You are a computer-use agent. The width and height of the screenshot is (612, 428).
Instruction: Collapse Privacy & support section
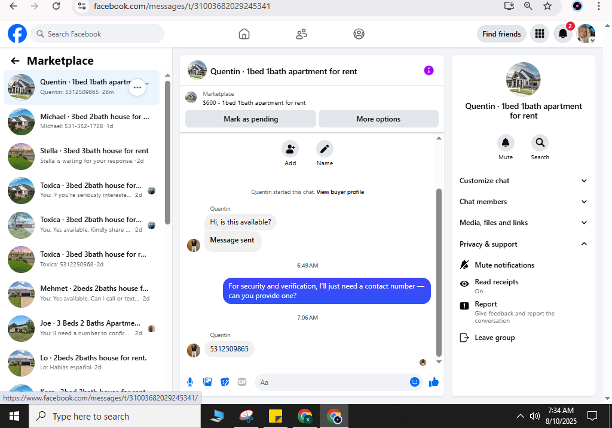point(524,244)
